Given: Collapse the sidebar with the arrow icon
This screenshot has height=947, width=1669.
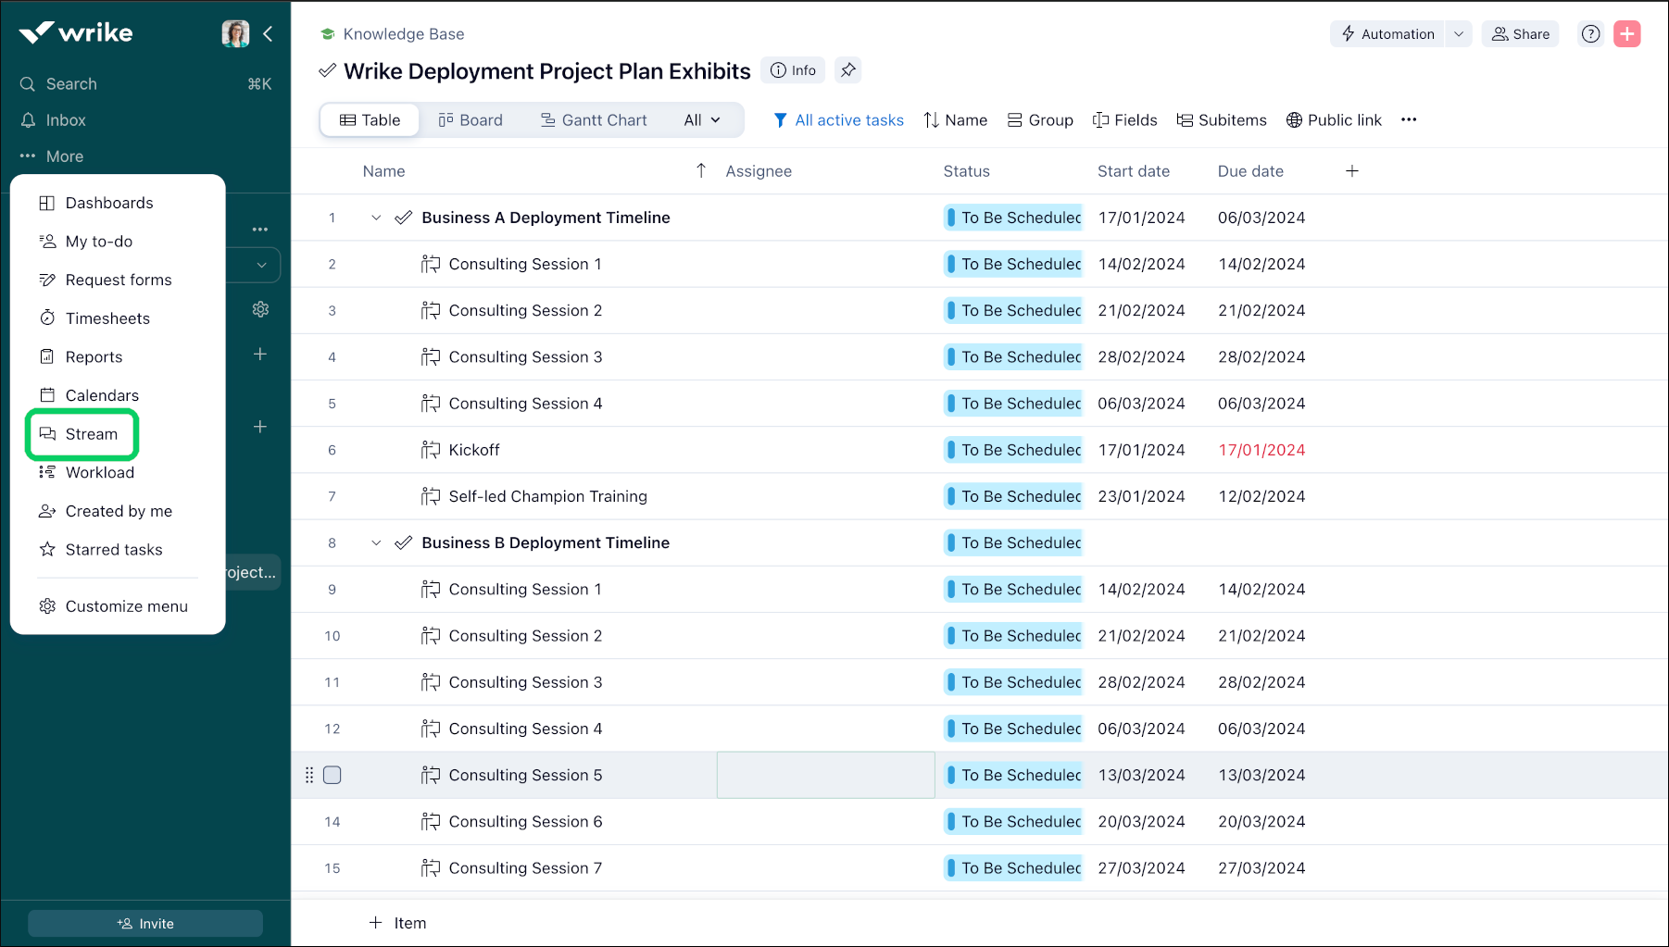Looking at the screenshot, I should click(268, 34).
